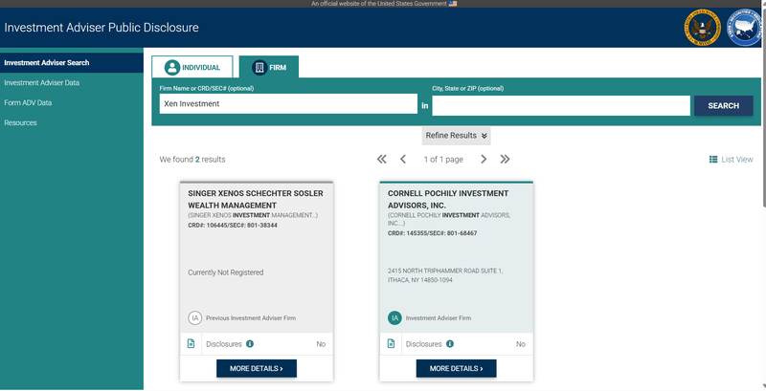Click the Firm tab building icon
Viewport: 766px width, 391px height.
click(x=259, y=68)
